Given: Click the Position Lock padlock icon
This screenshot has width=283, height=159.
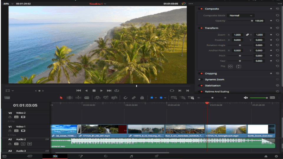Looking at the screenshot, I should coord(142,98).
